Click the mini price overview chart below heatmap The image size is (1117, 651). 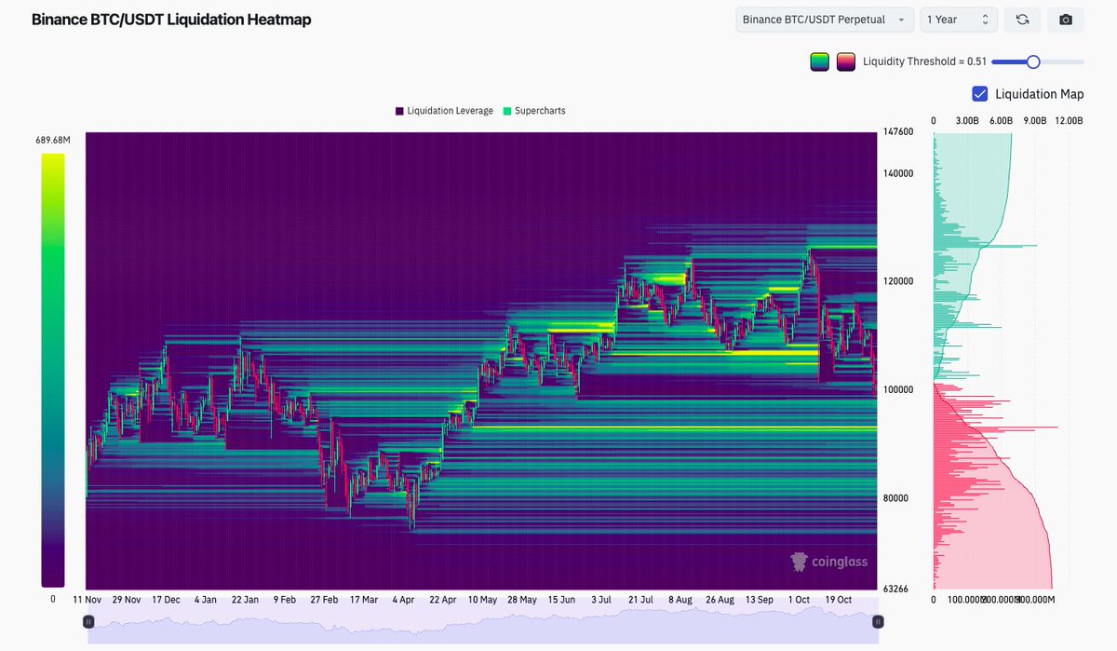click(482, 624)
